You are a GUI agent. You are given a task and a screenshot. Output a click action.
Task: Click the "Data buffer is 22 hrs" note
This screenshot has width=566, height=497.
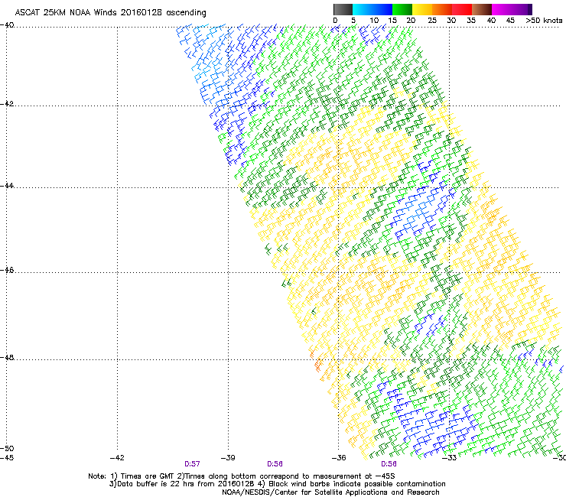277,484
